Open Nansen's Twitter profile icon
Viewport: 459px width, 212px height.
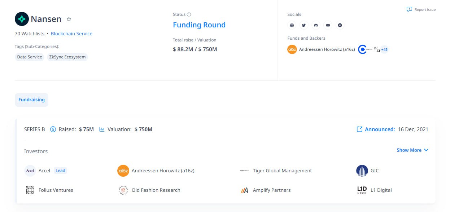pyautogui.click(x=304, y=25)
